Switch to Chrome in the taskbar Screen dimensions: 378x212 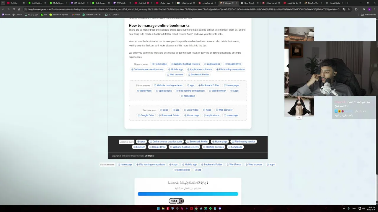196,208
